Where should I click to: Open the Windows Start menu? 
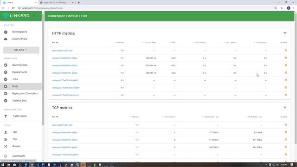[x=3, y=165]
